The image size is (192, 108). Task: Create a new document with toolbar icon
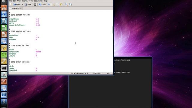pyautogui.click(x=11, y=4)
